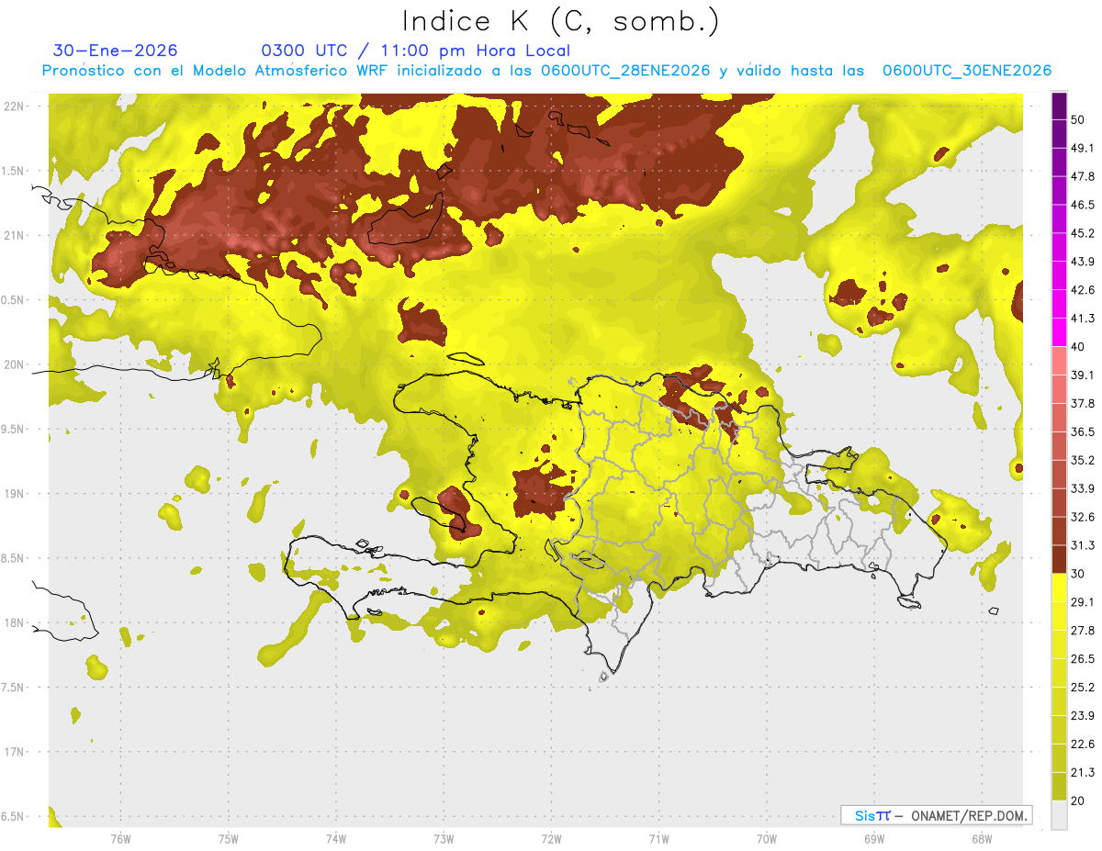Image resolution: width=1102 pixels, height=851 pixels.
Task: Click the color bar label "26.5"
Action: coord(1083,659)
